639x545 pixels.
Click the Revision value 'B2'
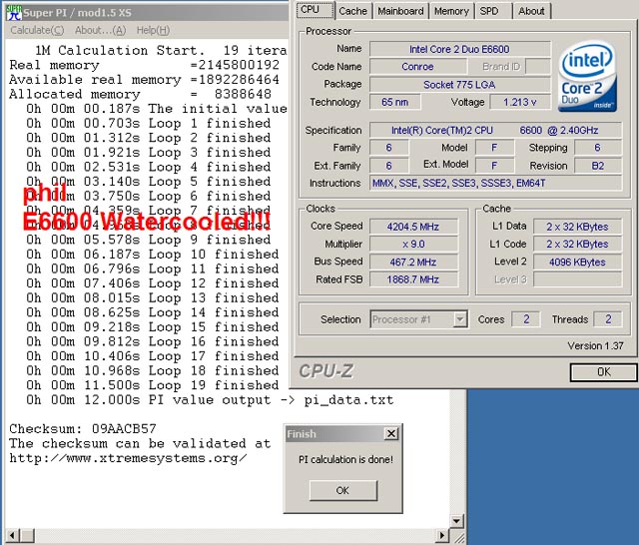(598, 166)
